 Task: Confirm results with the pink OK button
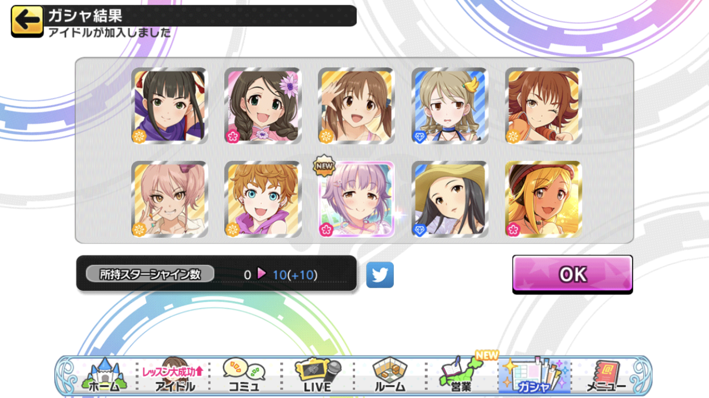(x=572, y=274)
